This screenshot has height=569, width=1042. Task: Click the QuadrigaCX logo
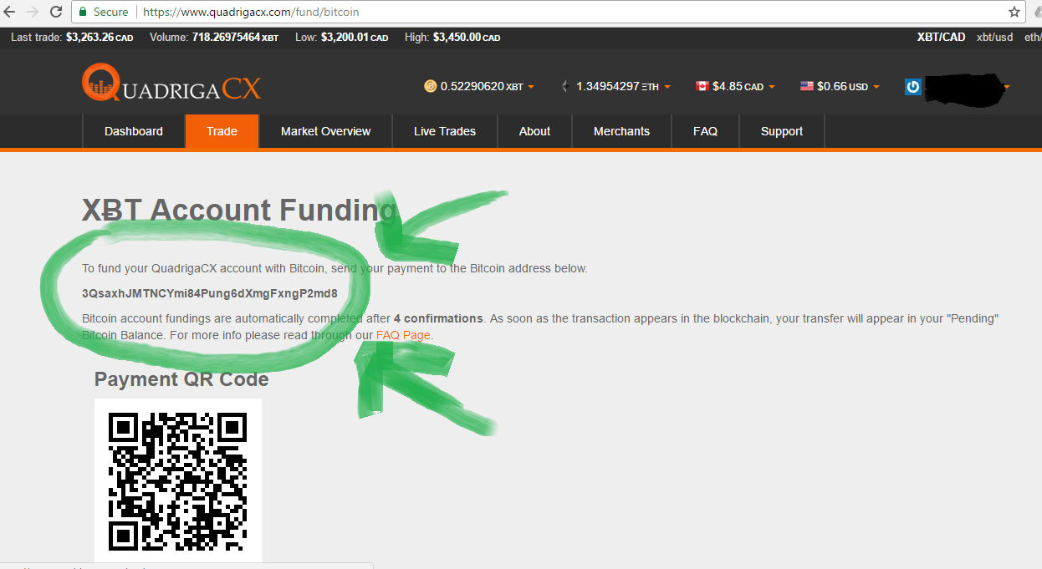pyautogui.click(x=171, y=84)
